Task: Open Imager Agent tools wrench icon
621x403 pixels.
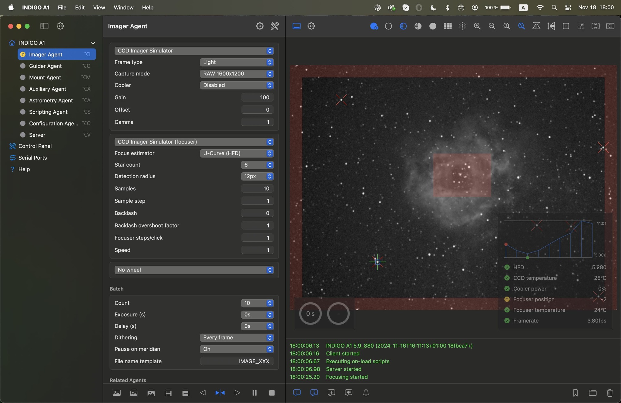Action: 275,26
